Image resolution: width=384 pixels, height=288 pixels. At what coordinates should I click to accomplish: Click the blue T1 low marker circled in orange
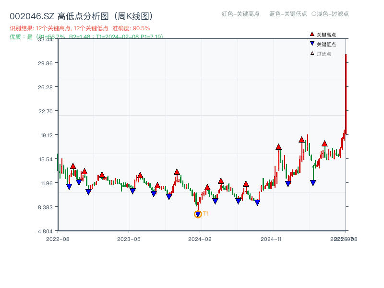click(x=198, y=215)
